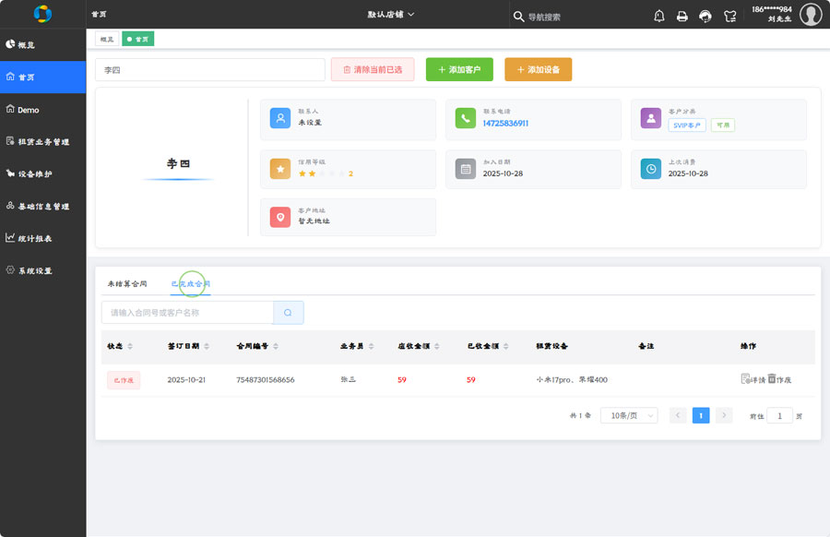Click the 联系电话 green phone icon
Screen dimensions: 830x537
click(466, 118)
